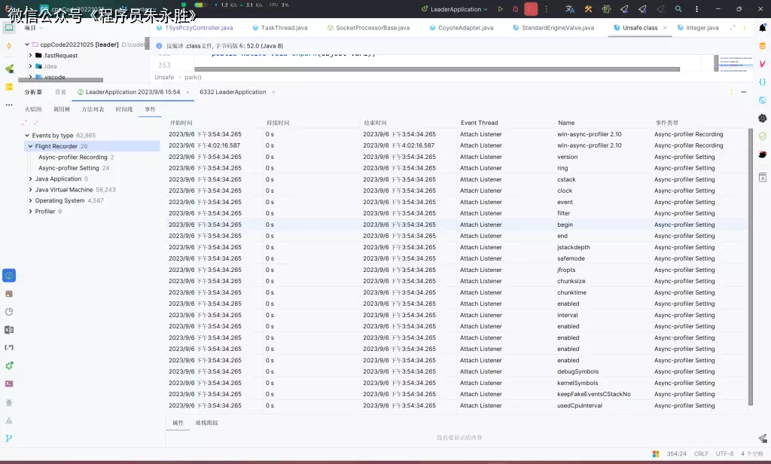Collapse the Flight Recorder tree node
The image size is (771, 464).
click(x=30, y=146)
